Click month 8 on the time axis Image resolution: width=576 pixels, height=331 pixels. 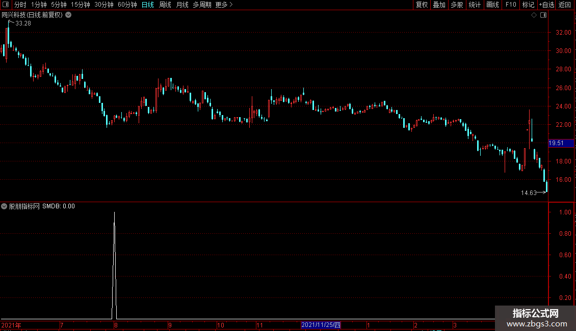coord(116,325)
